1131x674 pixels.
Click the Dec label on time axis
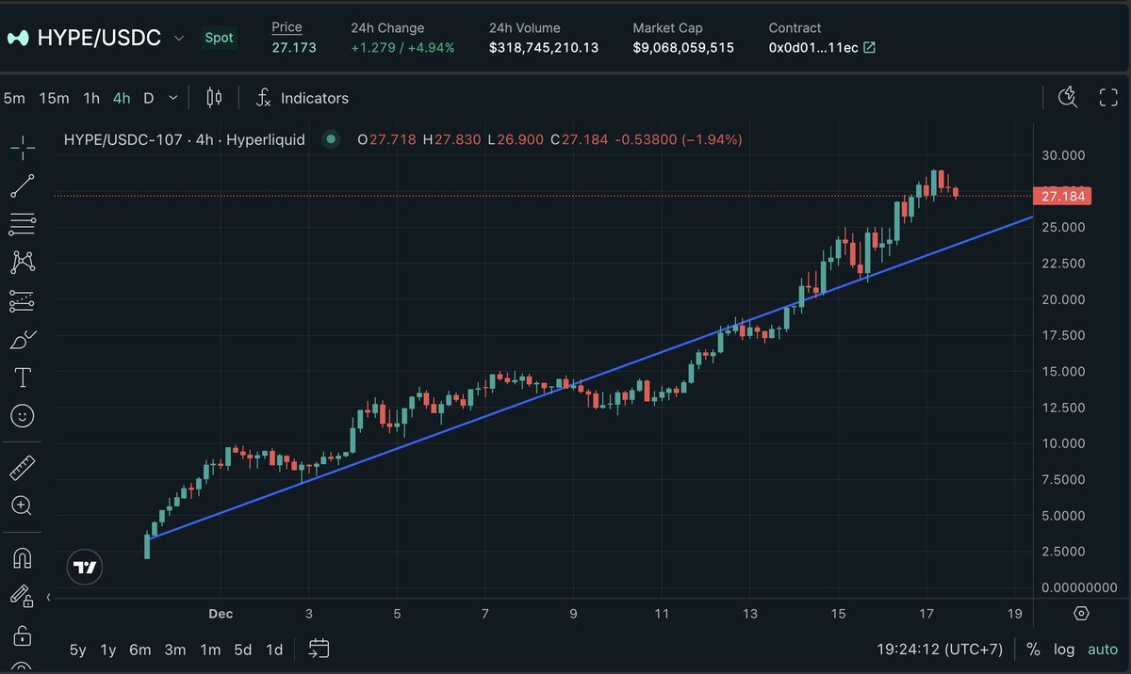pos(221,614)
